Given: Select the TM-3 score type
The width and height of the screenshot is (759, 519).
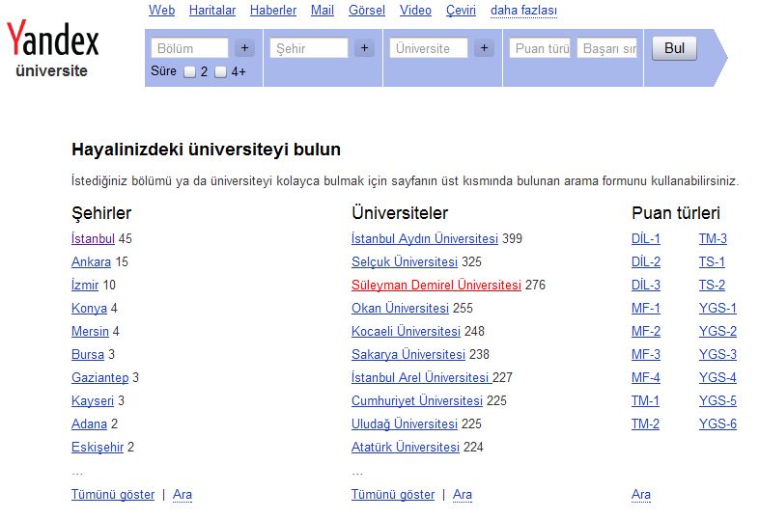Looking at the screenshot, I should [x=713, y=238].
